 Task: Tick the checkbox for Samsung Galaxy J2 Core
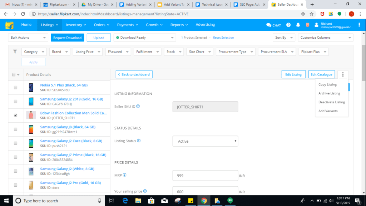click(15, 143)
